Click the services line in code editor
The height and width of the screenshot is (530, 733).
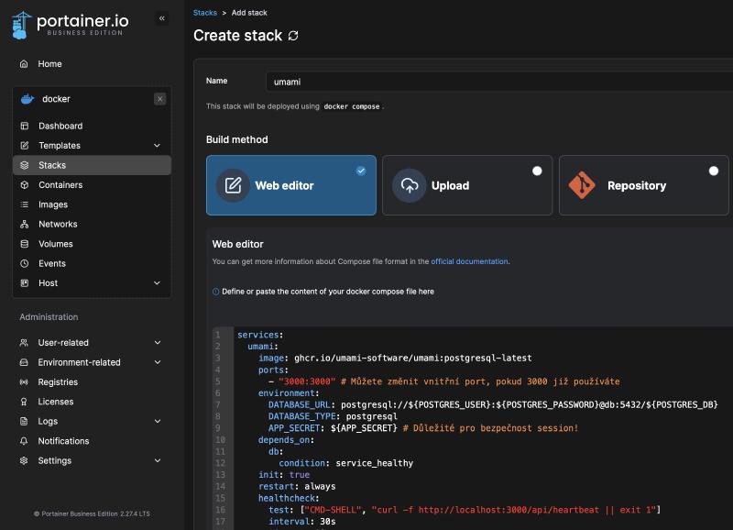(260, 335)
